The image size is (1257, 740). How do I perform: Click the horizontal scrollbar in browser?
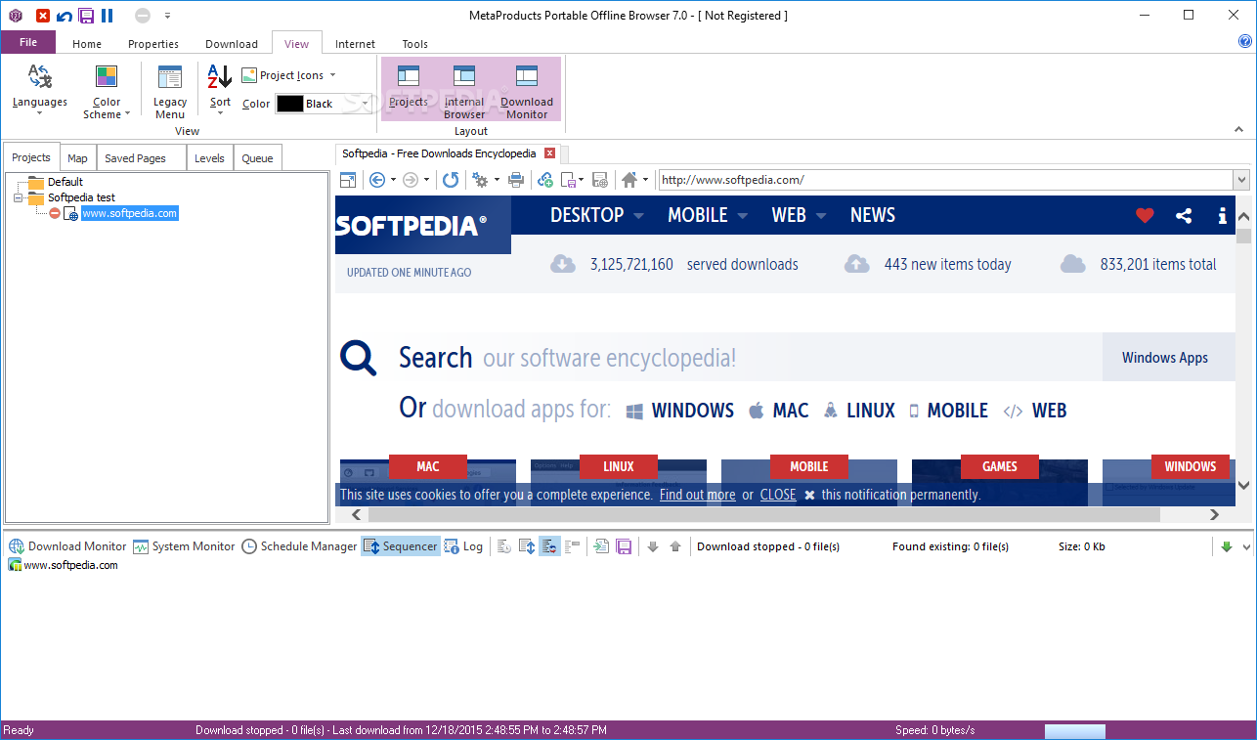tap(763, 514)
